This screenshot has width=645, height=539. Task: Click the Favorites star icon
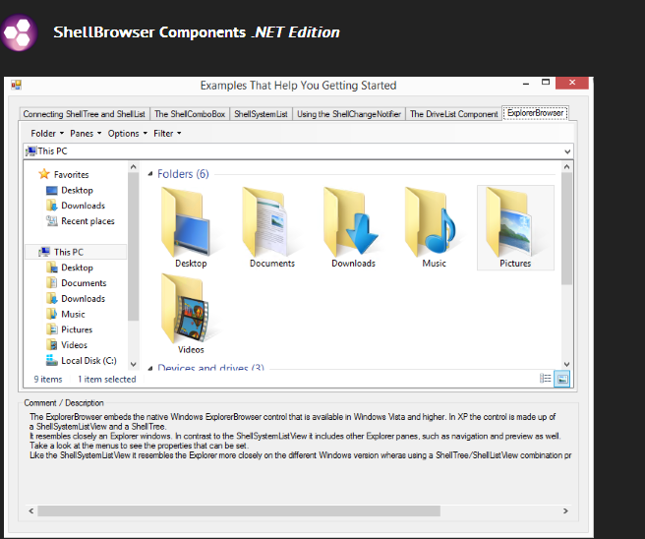44,174
